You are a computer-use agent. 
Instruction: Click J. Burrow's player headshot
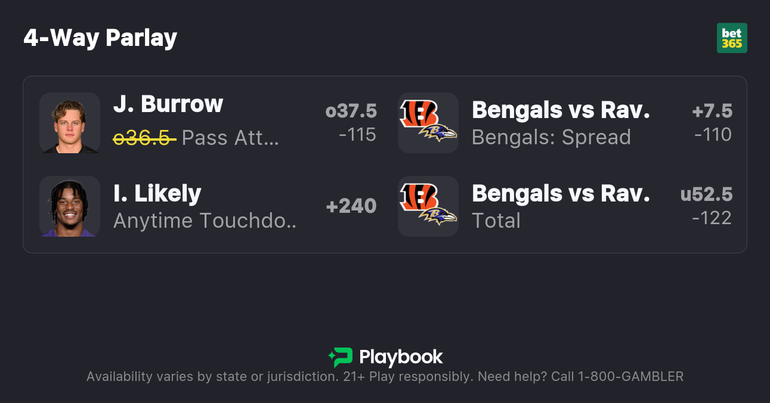click(x=70, y=123)
